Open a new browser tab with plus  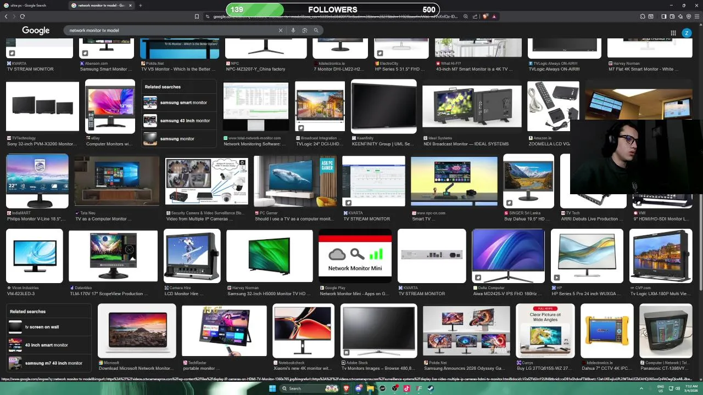click(x=140, y=5)
